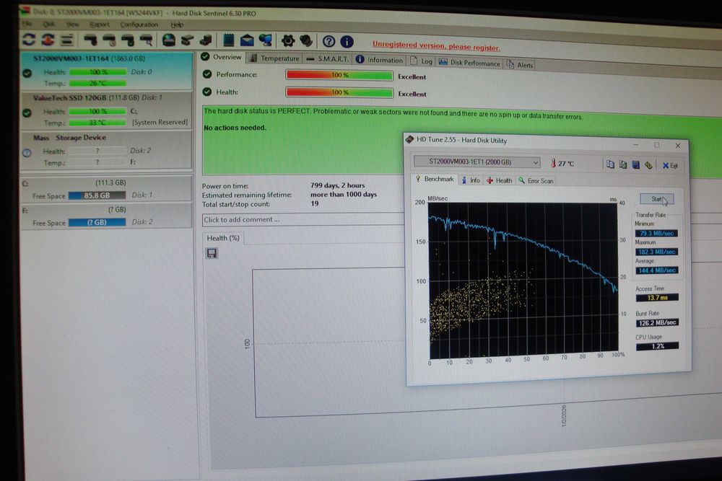Select the Mass Storage Device entry
The width and height of the screenshot is (722, 481).
point(106,151)
